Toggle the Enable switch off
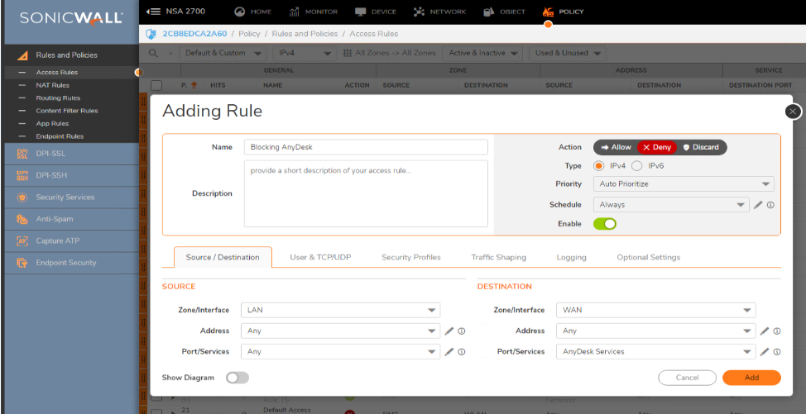806x414 pixels. [605, 224]
